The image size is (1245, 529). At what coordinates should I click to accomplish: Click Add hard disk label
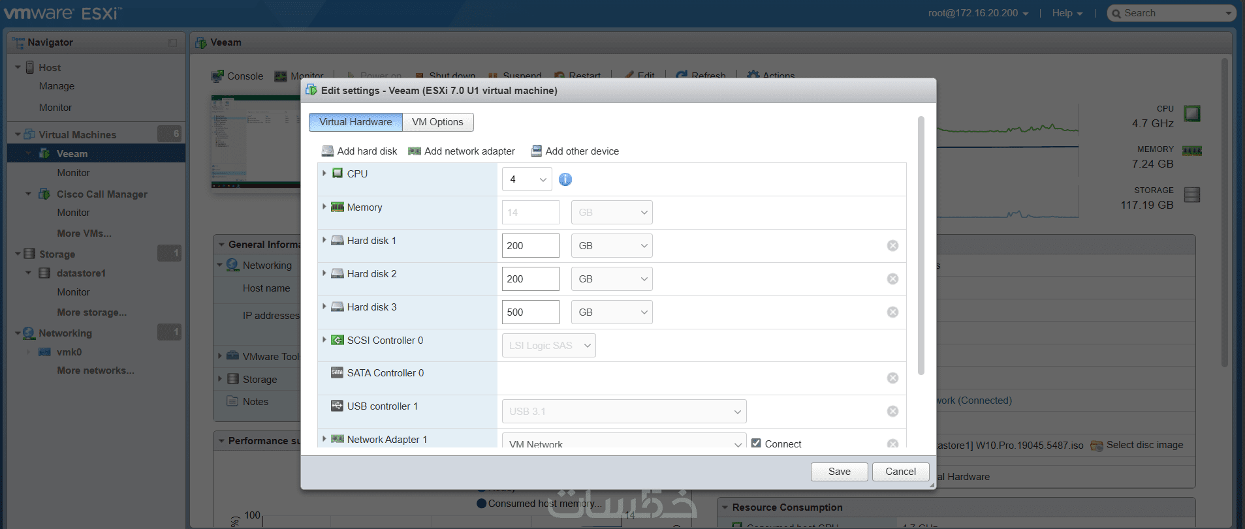pyautogui.click(x=367, y=151)
